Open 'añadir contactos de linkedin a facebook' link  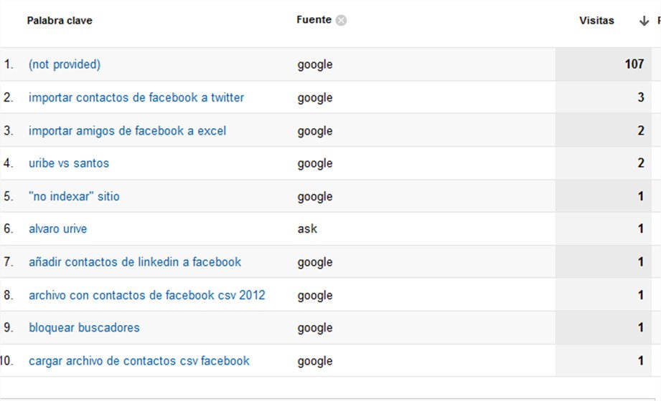135,261
